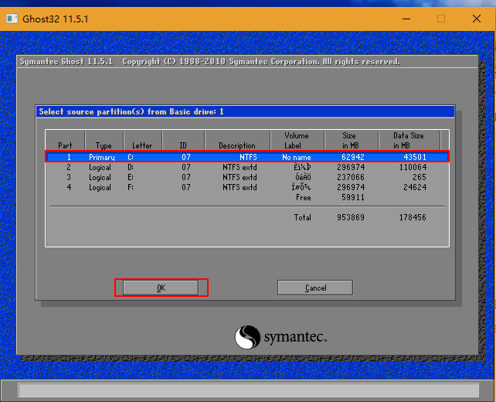Click the status bar field at bottom
Viewport: 496px width, 402px height.
coord(248,390)
